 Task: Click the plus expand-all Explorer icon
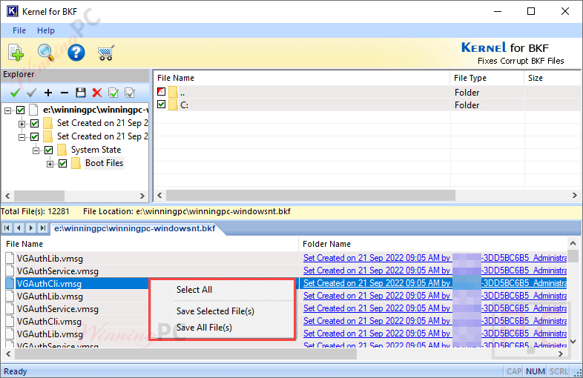tap(48, 93)
